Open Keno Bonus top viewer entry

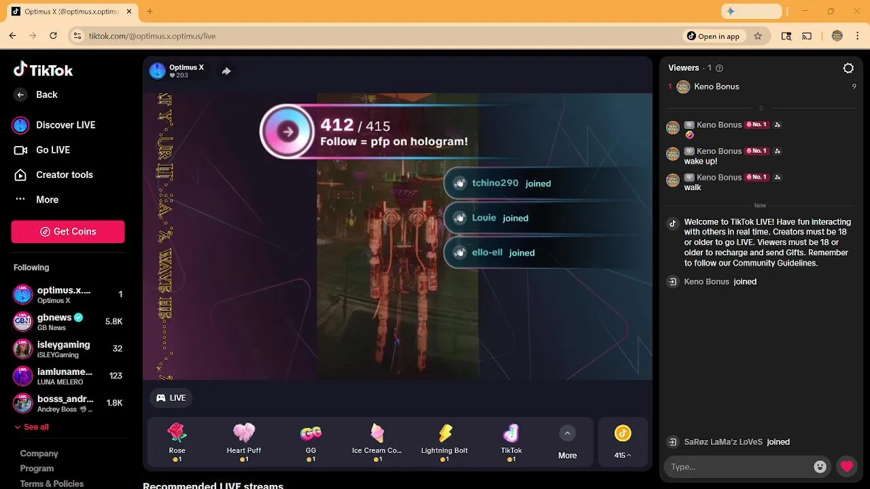point(761,87)
